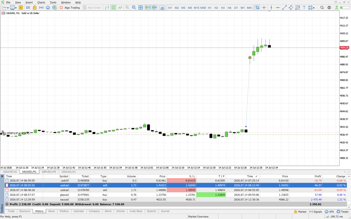Close the Toolbox panel
The width and height of the screenshot is (351, 219).
point(2,176)
